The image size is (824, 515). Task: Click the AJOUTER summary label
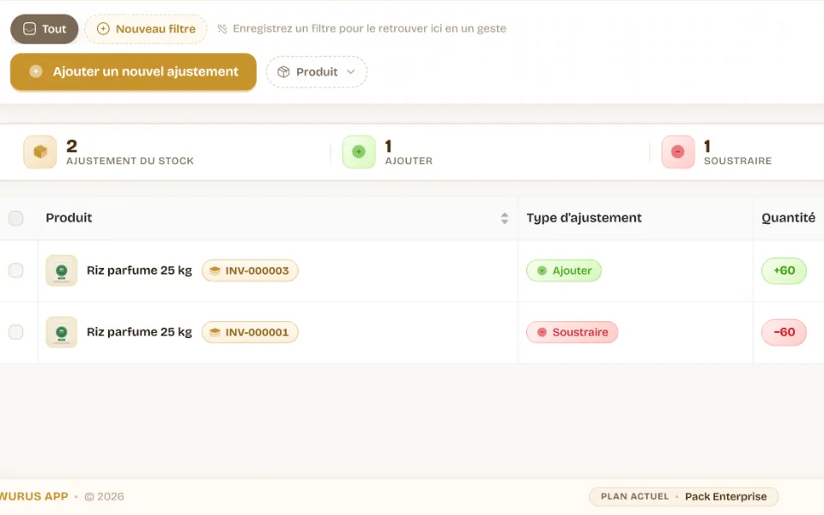[x=409, y=161]
